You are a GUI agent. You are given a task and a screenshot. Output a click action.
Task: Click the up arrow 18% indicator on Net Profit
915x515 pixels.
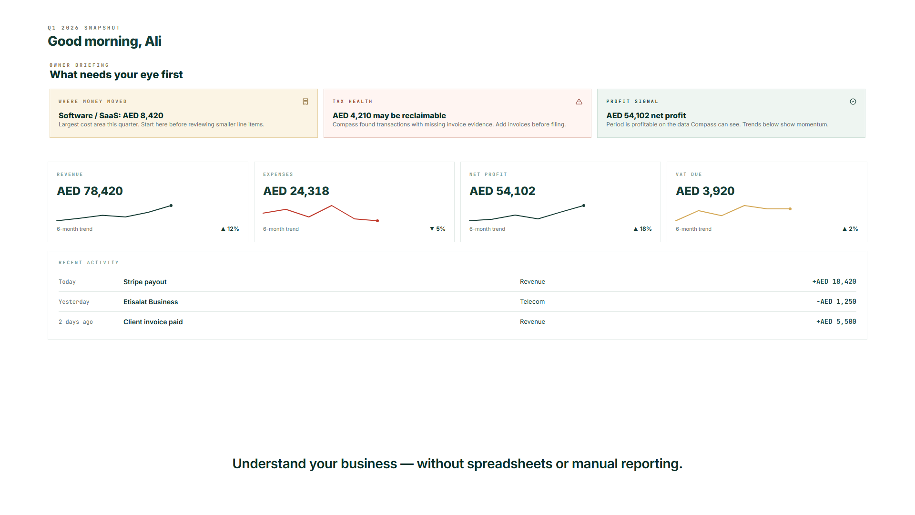click(642, 229)
